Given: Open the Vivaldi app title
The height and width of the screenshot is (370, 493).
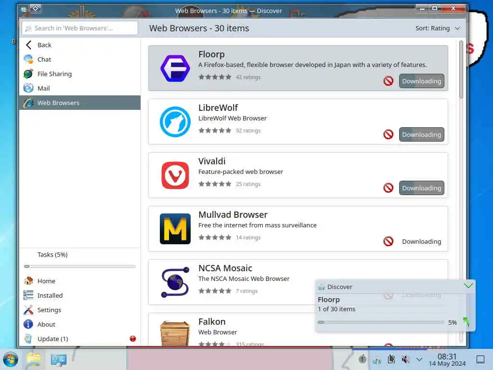Looking at the screenshot, I should click(x=212, y=161).
